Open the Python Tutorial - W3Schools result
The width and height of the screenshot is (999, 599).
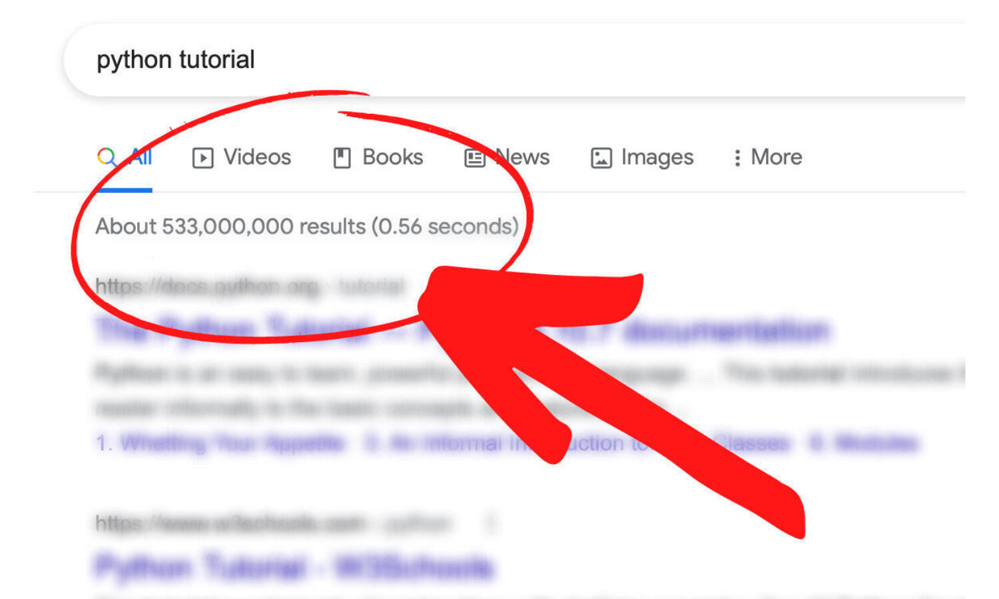[293, 567]
